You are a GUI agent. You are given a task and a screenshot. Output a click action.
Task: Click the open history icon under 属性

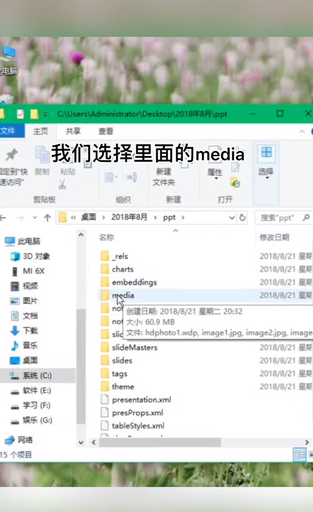click(235, 183)
